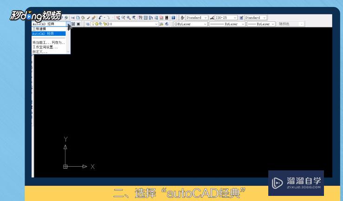Toggle layer 0 on/off lightbulb
This screenshot has height=201, width=343.
tap(93, 24)
